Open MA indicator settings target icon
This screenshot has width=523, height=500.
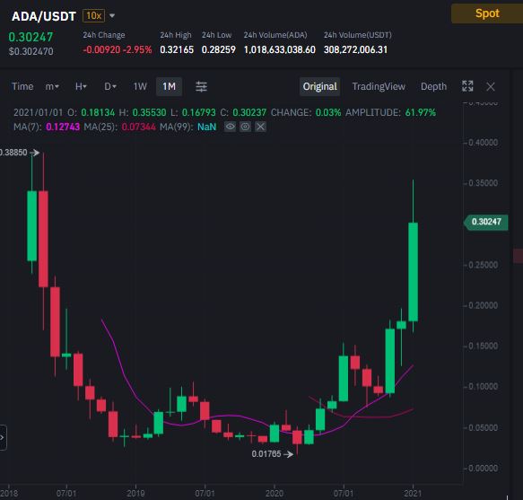pyautogui.click(x=245, y=127)
